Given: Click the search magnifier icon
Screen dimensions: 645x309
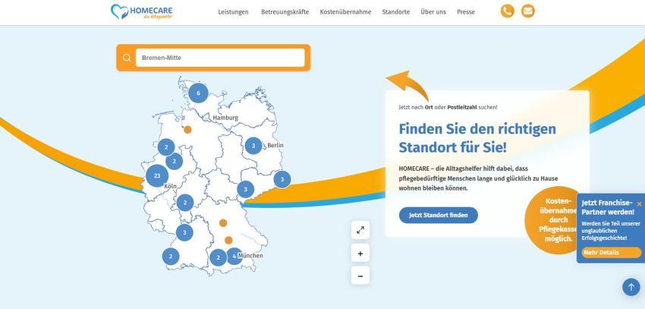Looking at the screenshot, I should (x=127, y=58).
